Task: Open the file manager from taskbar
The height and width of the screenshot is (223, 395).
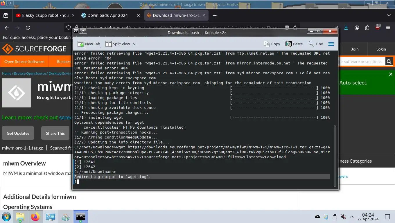Action: pos(20,217)
